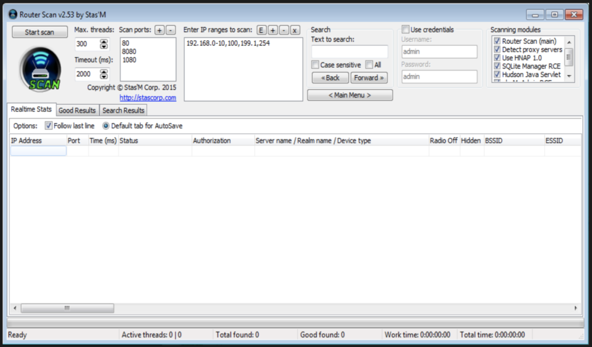Click the Timeout (ms) input field
The image size is (592, 347).
pyautogui.click(x=87, y=74)
